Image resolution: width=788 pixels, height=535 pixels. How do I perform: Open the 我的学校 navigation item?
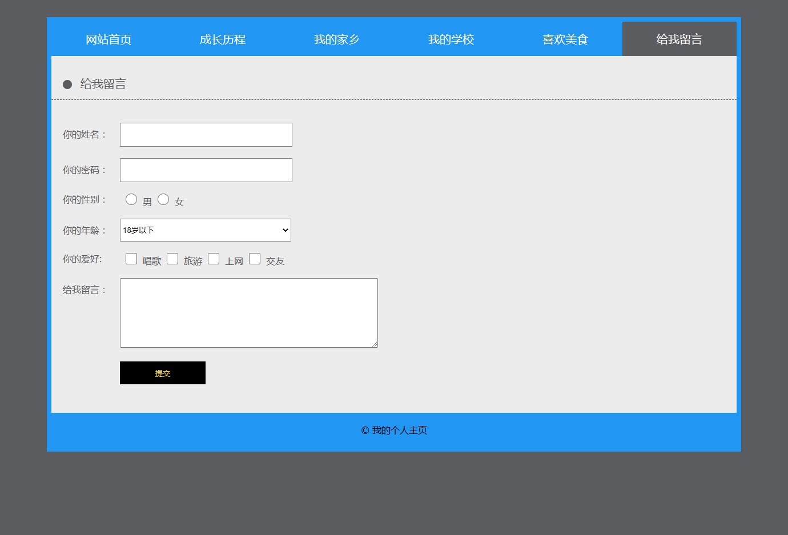point(451,39)
